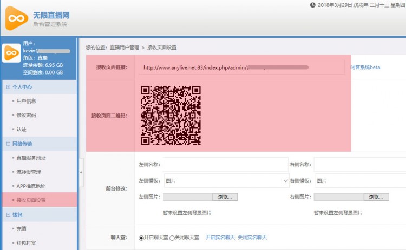
Task: Open 红包打赏 menu item
Action: 26,243
